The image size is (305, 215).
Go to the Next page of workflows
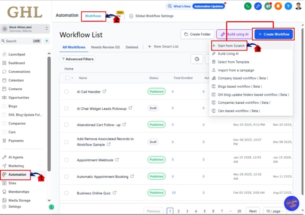[253, 211]
